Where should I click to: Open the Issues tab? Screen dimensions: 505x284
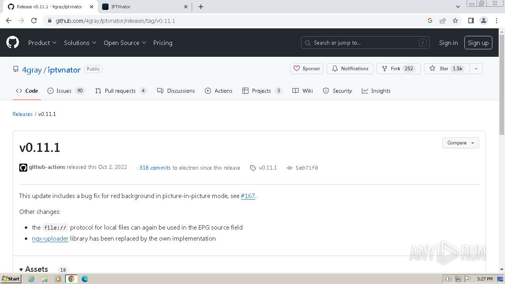tap(66, 91)
